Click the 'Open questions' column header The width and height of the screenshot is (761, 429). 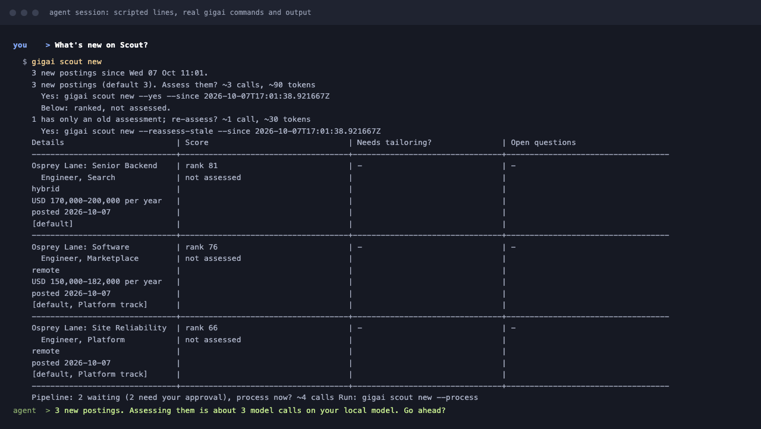[543, 143]
